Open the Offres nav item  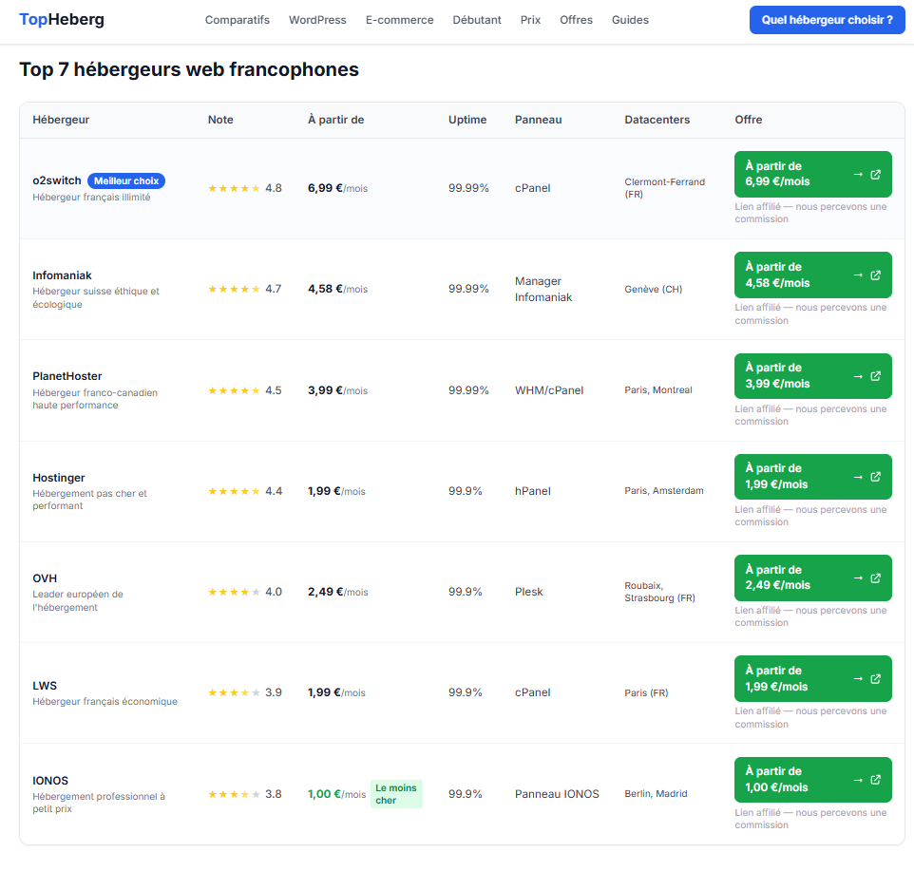(576, 20)
